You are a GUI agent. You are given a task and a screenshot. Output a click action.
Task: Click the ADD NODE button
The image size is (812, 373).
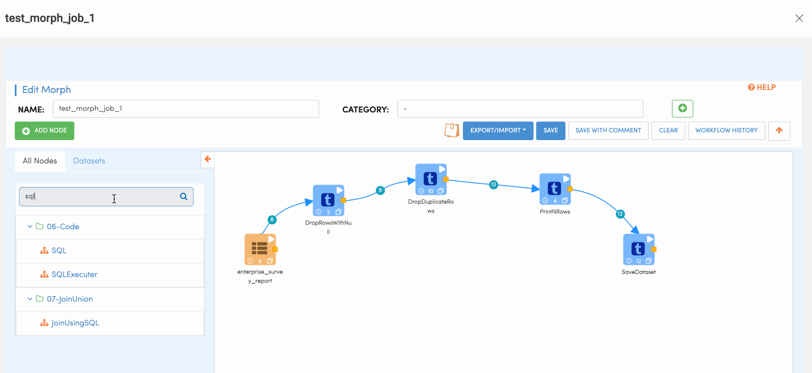[44, 130]
